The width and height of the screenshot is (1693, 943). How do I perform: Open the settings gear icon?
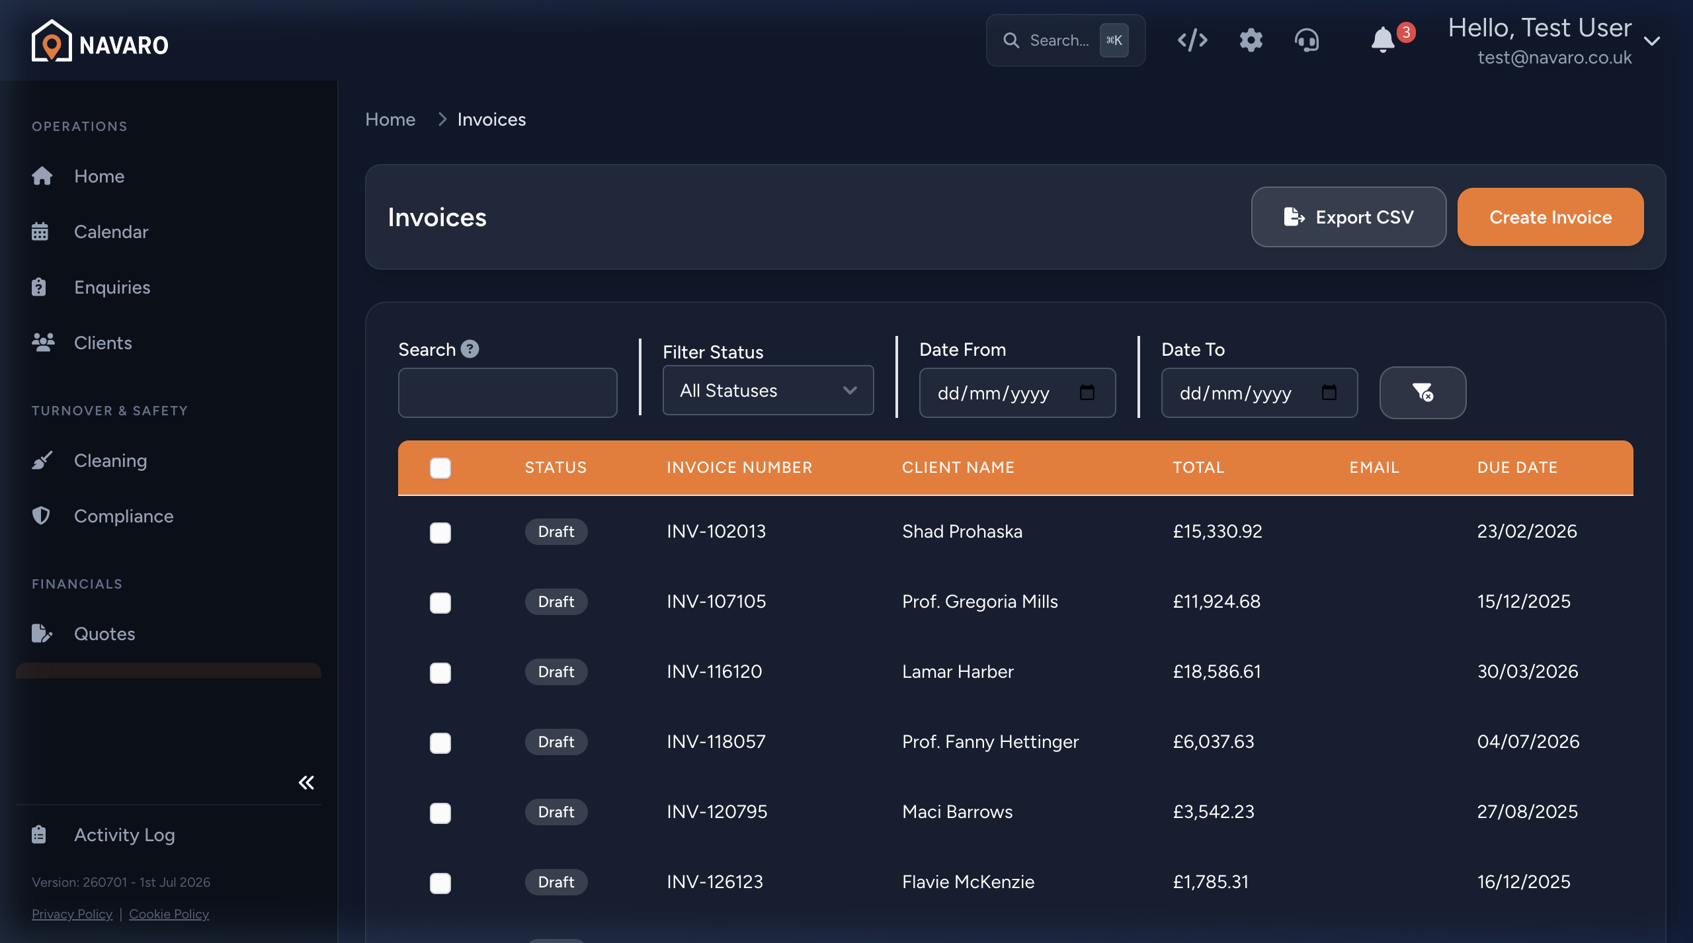(1251, 40)
